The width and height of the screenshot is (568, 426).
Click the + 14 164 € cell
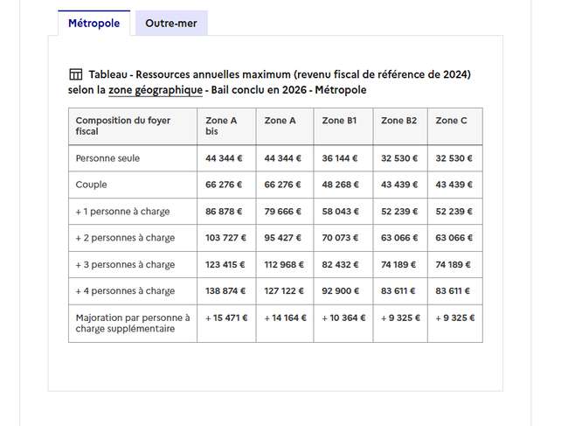point(285,324)
